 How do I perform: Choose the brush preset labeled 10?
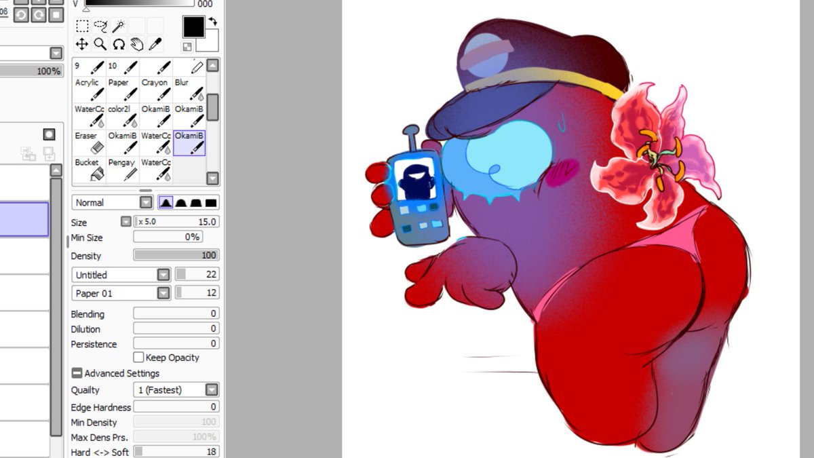tap(122, 67)
